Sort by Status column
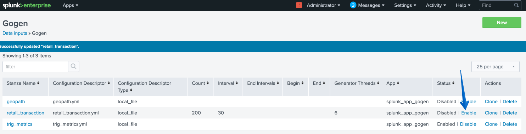 [446, 83]
